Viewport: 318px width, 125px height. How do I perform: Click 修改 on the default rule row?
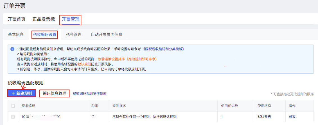point(292,117)
